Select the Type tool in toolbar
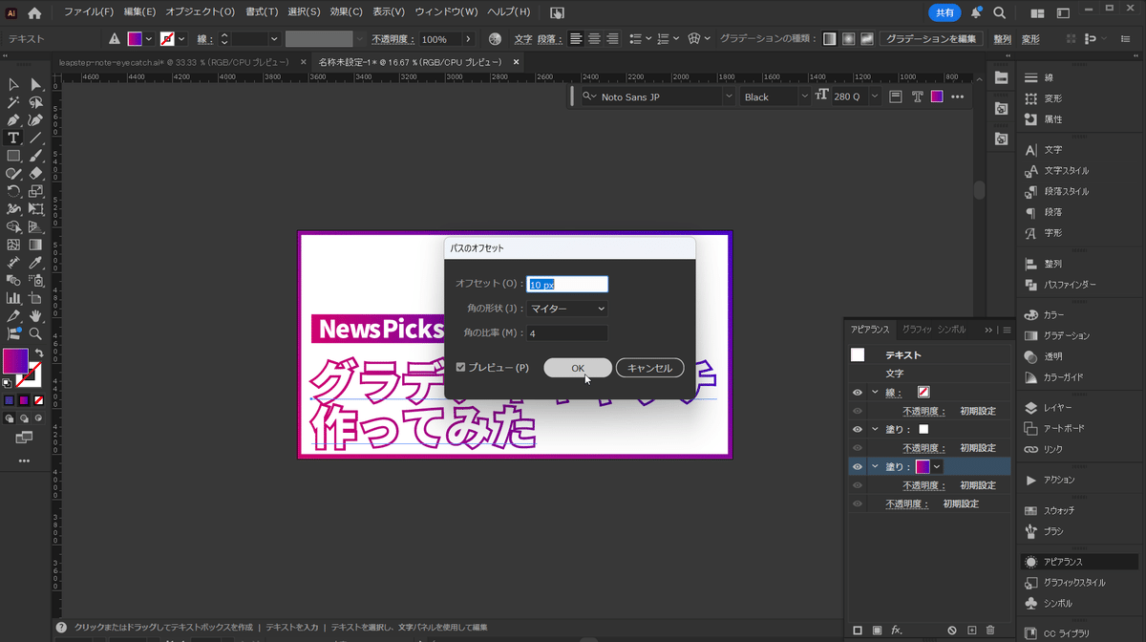Screen dimensions: 1146x642 pyautogui.click(x=13, y=138)
